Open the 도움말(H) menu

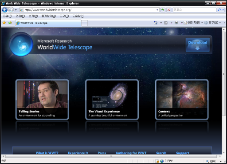[78, 16]
